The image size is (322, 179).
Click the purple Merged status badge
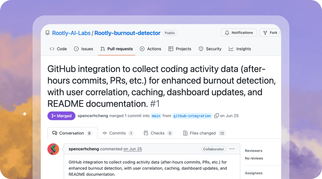click(x=61, y=116)
